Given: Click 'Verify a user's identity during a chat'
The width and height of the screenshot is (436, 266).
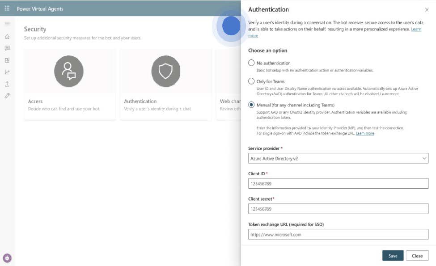Looking at the screenshot, I should (x=157, y=109).
